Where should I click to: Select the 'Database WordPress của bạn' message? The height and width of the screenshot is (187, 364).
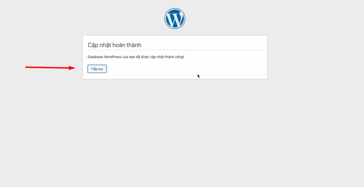[x=136, y=57]
